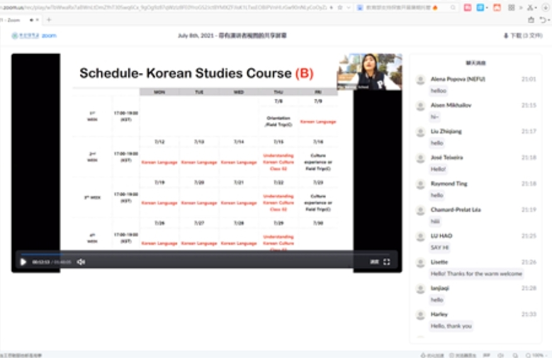This screenshot has width=552, height=358.
Task: Click the magnifier search icon in search box
Action: coord(454,8)
